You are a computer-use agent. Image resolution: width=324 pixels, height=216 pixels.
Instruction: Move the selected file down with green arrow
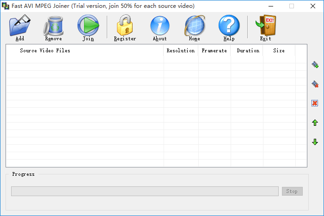315,142
